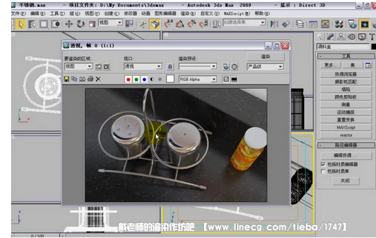Open the Create command panel tab
The width and height of the screenshot is (376, 238).
[x=320, y=37]
